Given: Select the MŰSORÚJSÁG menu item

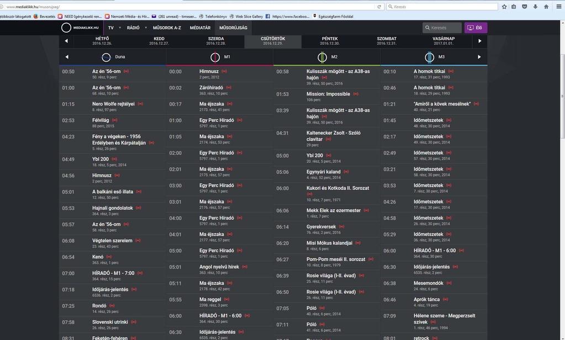Looking at the screenshot, I should [x=233, y=28].
